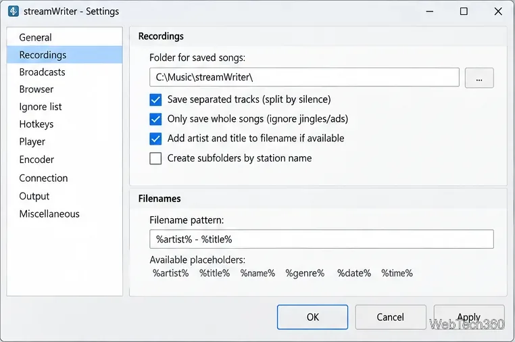Image resolution: width=515 pixels, height=342 pixels.
Task: Enable Create subfolders by station name
Action: pos(155,158)
